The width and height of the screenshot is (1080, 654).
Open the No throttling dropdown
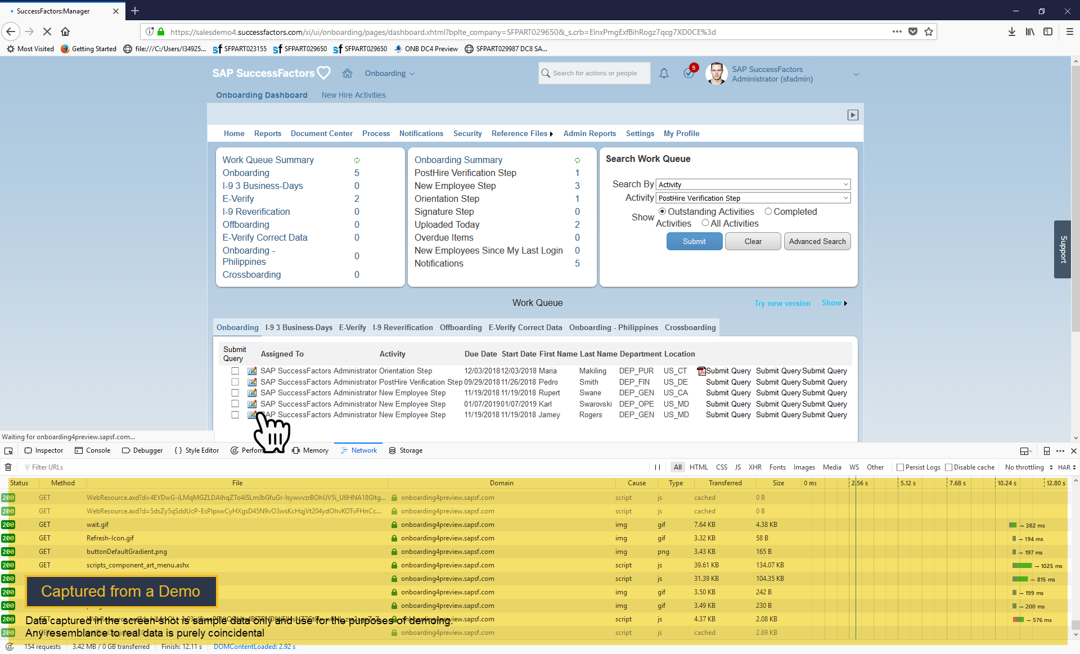pyautogui.click(x=1029, y=467)
